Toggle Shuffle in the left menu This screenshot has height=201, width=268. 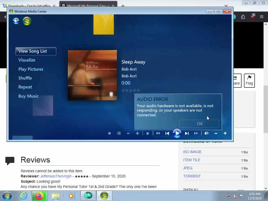pos(25,78)
